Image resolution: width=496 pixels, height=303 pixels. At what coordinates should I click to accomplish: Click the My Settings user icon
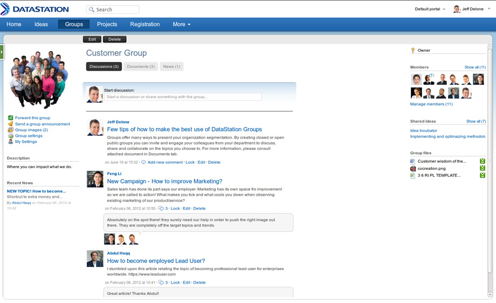tap(10, 141)
